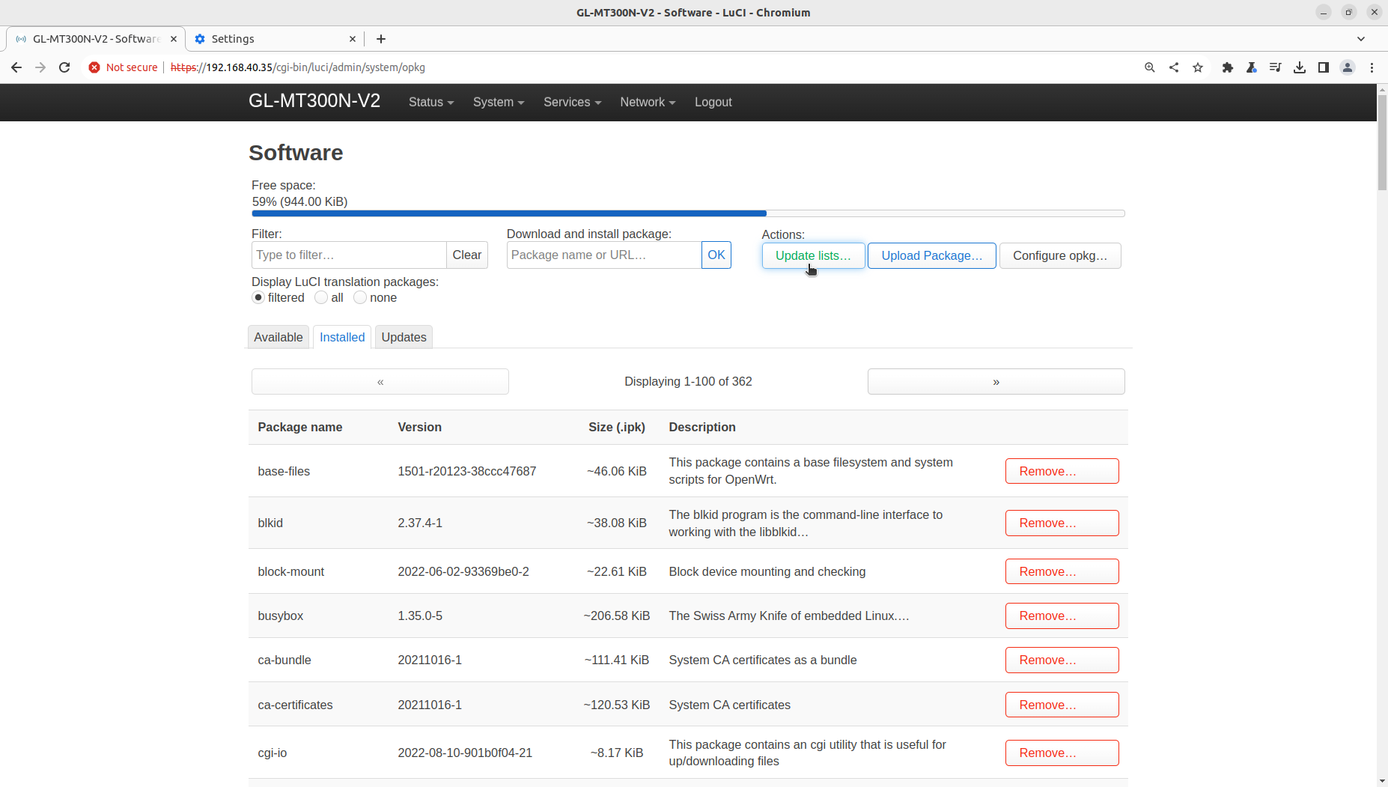Image resolution: width=1388 pixels, height=787 pixels.
Task: Remove the blkid package
Action: [x=1062, y=523]
